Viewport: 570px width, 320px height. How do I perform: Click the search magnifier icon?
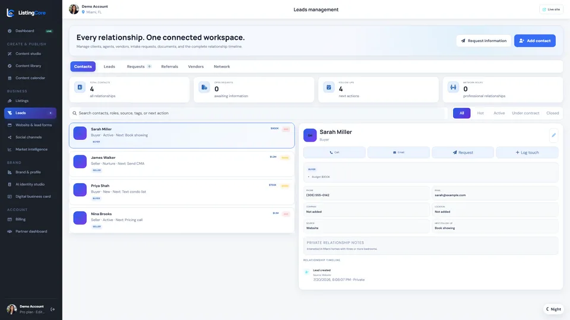point(75,113)
